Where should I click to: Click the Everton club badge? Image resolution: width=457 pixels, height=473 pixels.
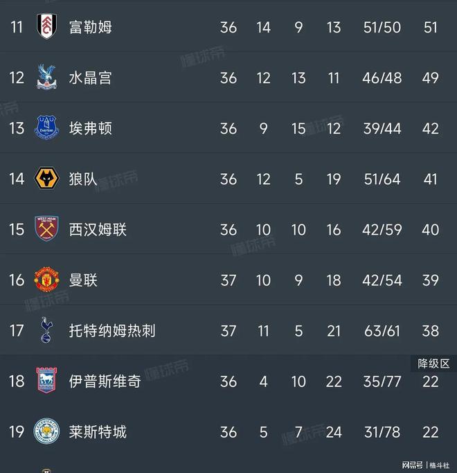coord(46,127)
